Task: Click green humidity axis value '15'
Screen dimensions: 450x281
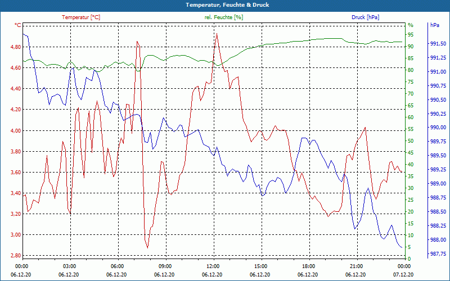Action: [411, 224]
